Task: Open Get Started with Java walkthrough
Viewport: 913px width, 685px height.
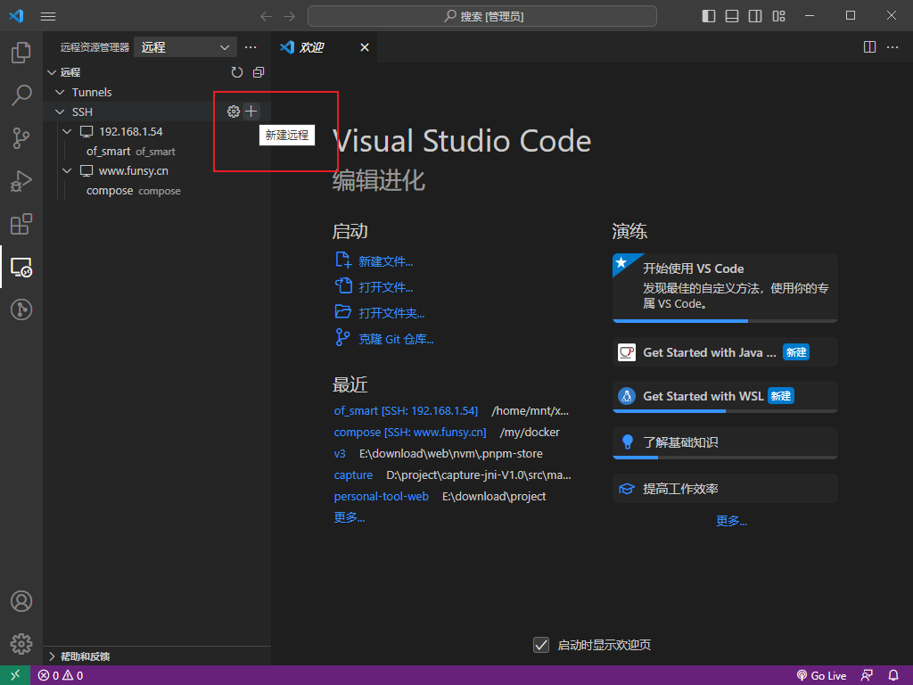Action: click(725, 352)
